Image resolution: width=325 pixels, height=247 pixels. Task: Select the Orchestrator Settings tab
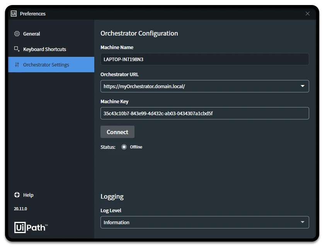click(x=51, y=65)
